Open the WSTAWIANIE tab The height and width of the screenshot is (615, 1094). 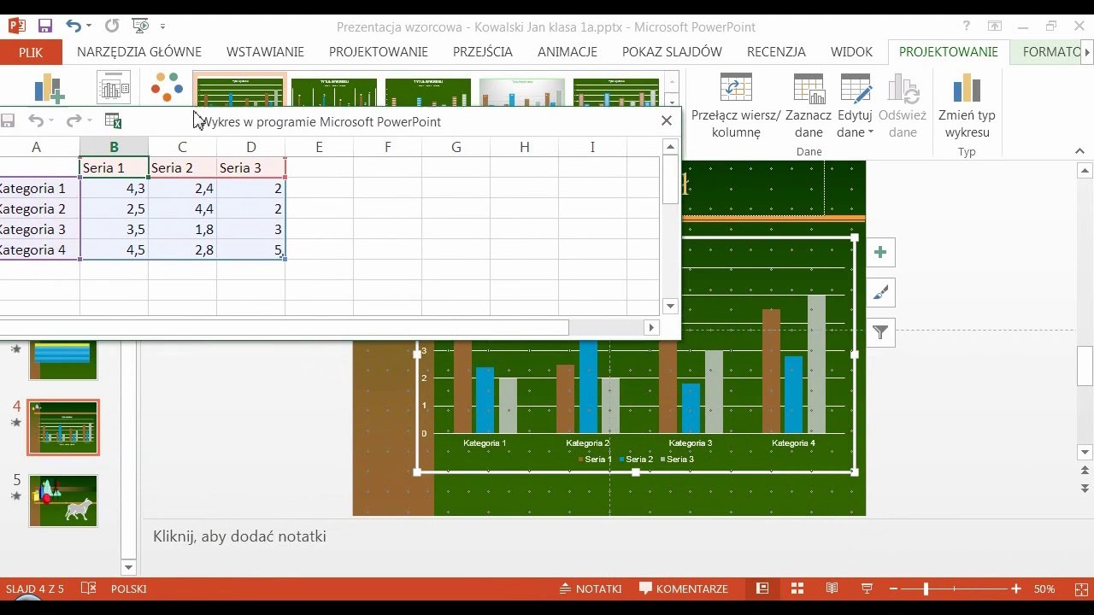265,51
